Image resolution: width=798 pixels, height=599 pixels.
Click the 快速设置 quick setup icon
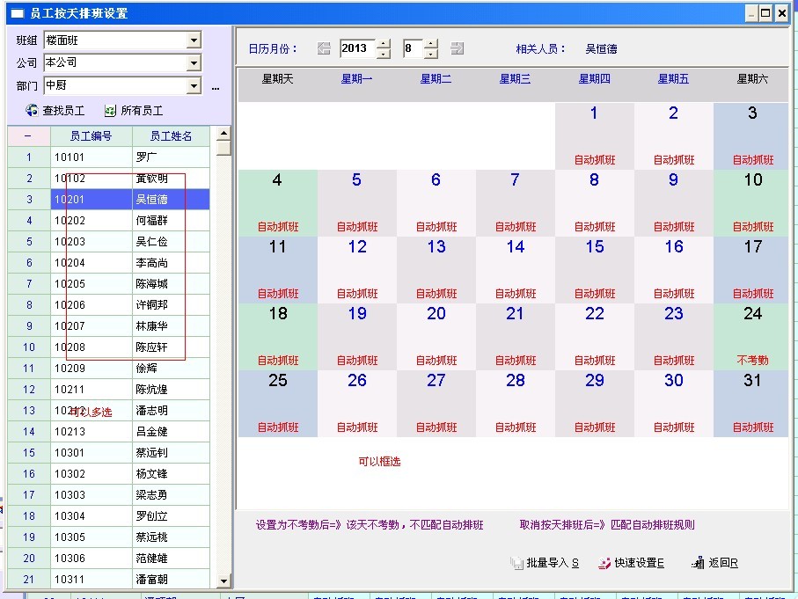coord(604,563)
